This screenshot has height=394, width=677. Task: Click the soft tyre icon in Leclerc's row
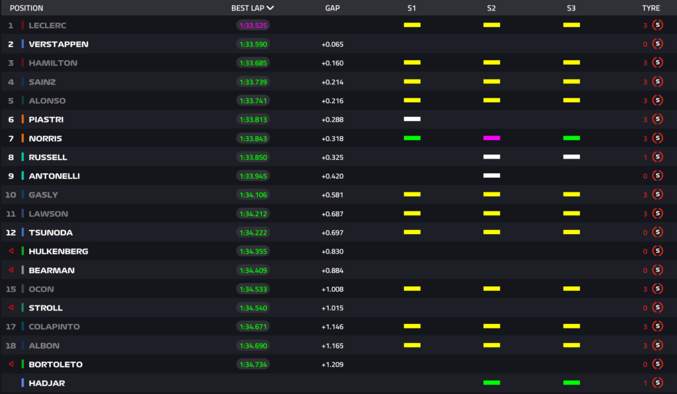tap(657, 25)
